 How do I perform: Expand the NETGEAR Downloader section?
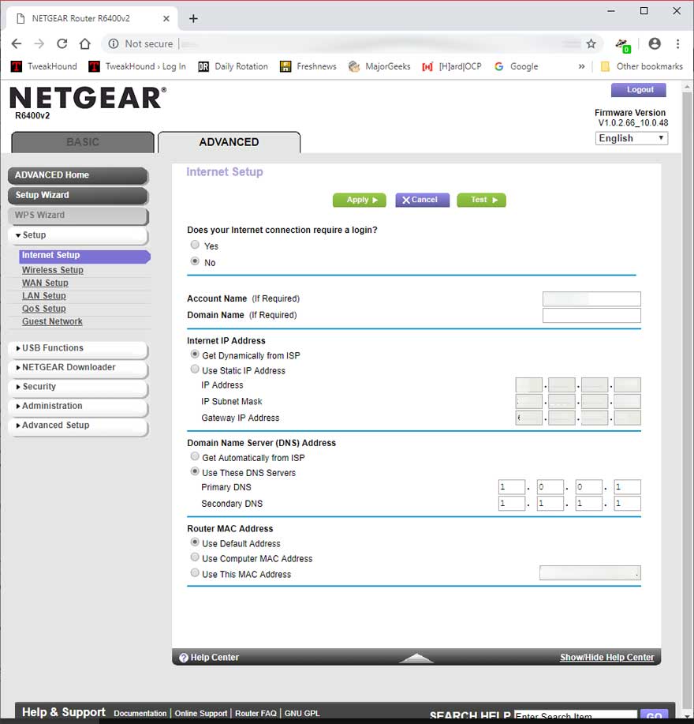click(78, 368)
